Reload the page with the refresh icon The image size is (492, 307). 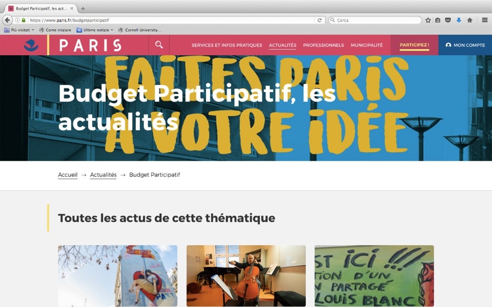click(x=319, y=20)
